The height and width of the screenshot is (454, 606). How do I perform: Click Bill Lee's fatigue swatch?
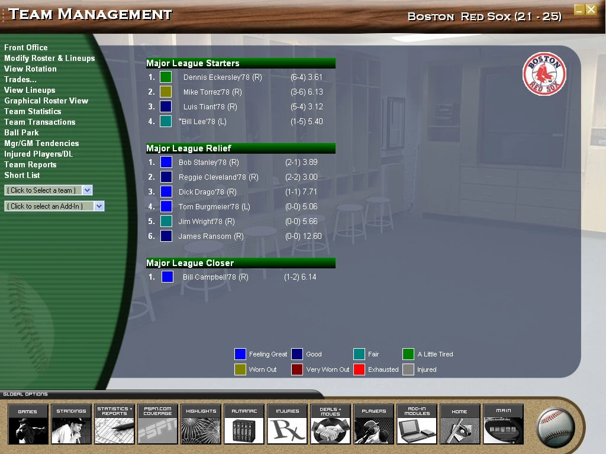pyautogui.click(x=166, y=121)
